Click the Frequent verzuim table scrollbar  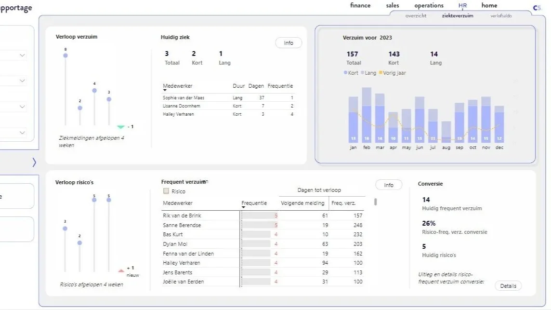376,202
